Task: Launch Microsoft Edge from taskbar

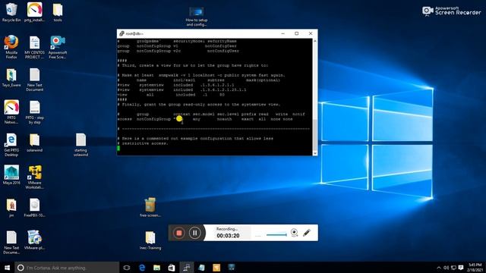Action: pos(142,268)
